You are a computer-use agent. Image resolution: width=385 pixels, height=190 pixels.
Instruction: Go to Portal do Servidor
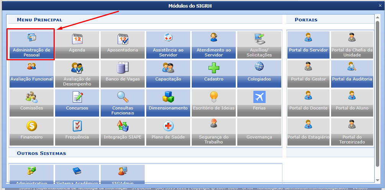coord(308,44)
